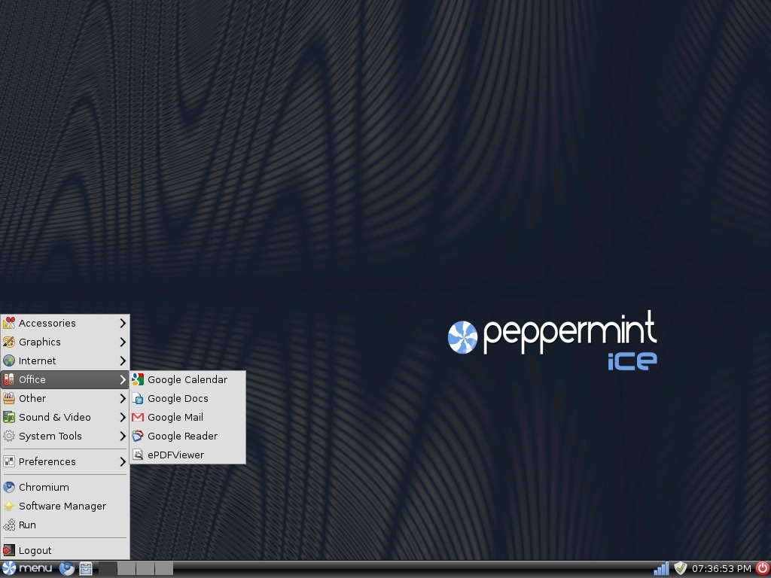Expand the Other category
The width and height of the screenshot is (771, 578).
[65, 398]
